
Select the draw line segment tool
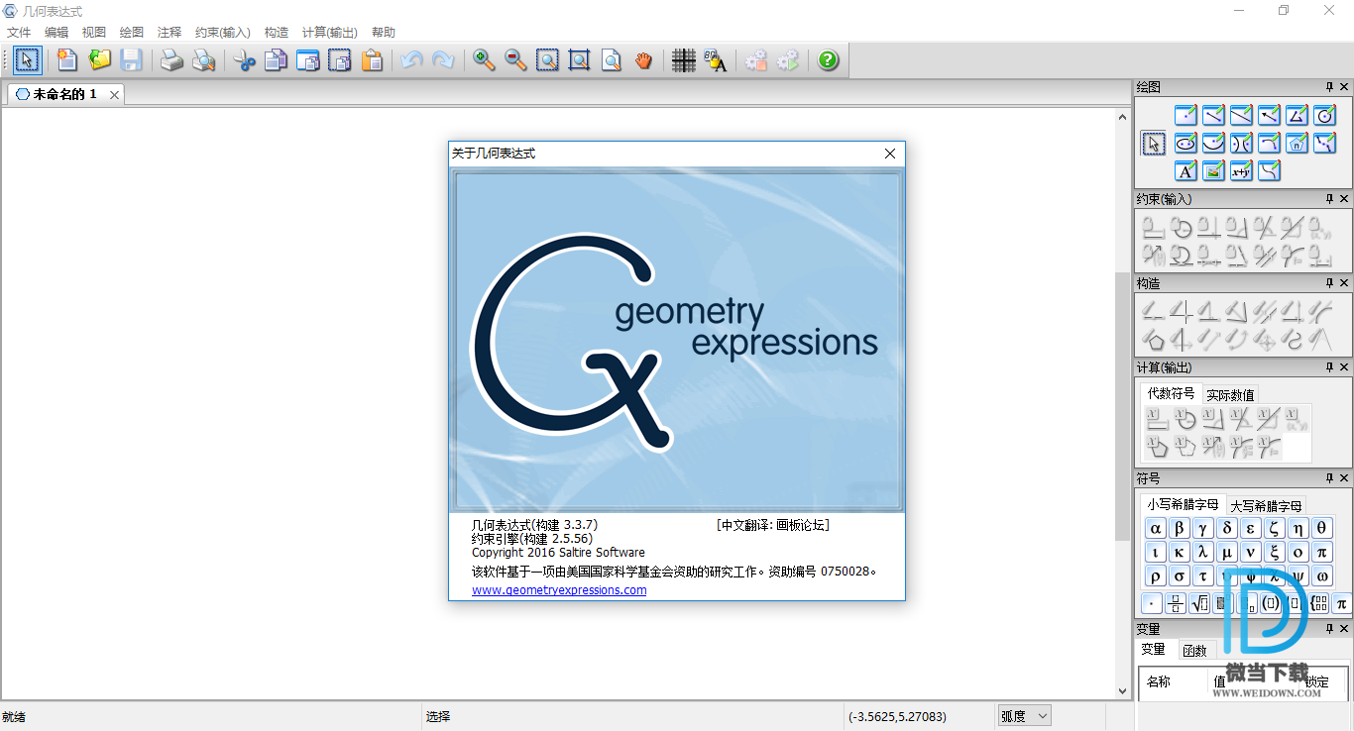pyautogui.click(x=1213, y=116)
